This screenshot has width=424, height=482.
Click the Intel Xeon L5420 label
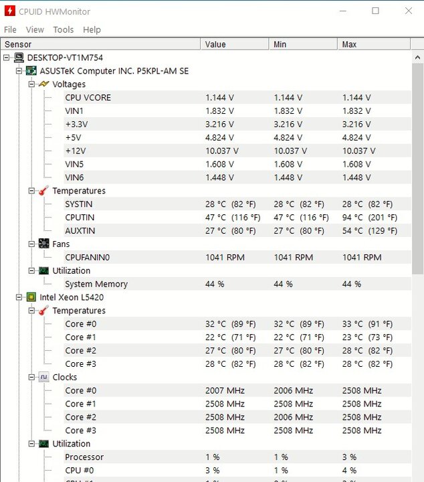point(72,297)
